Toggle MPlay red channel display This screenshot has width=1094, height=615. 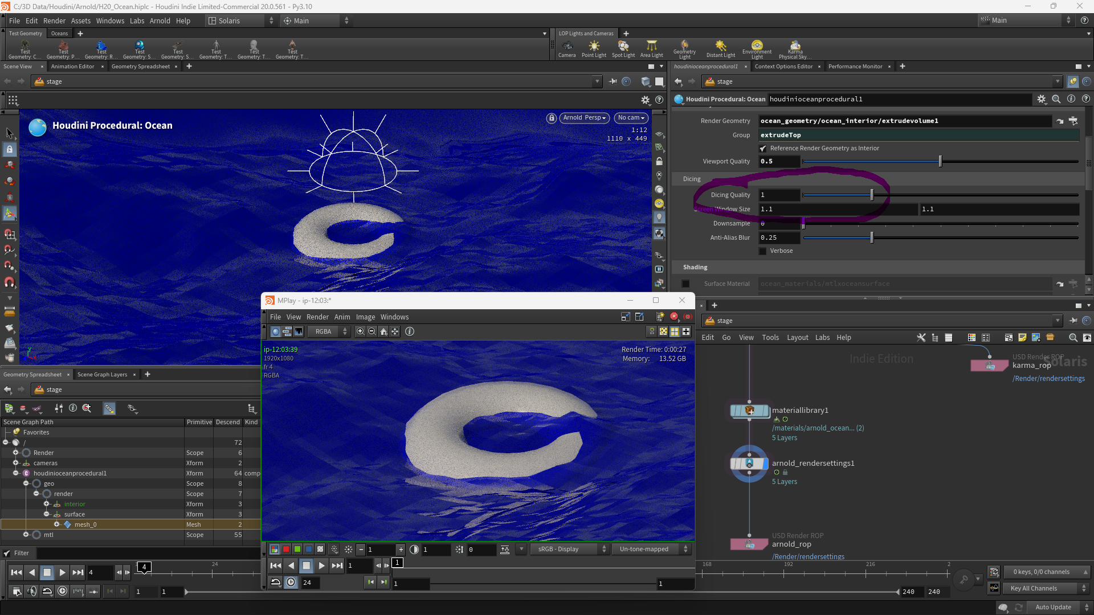(x=286, y=550)
